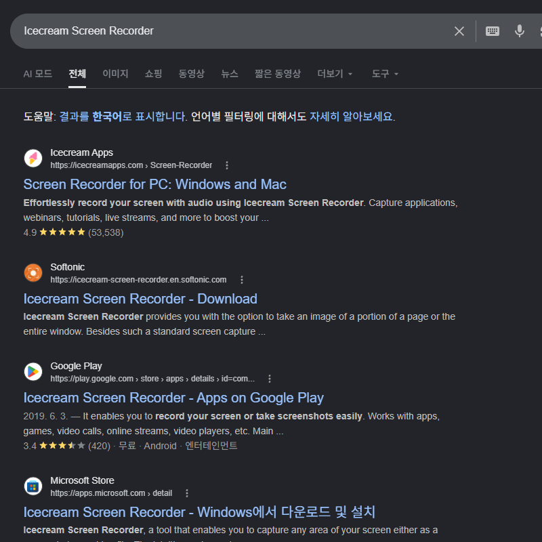The height and width of the screenshot is (542, 542).
Task: Click the 2019. 6. 3. date text
Action: tap(45, 416)
